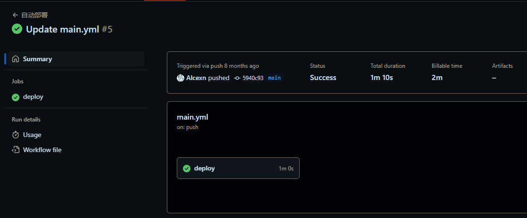Click the main branch label
Image resolution: width=527 pixels, height=218 pixels.
tap(274, 78)
